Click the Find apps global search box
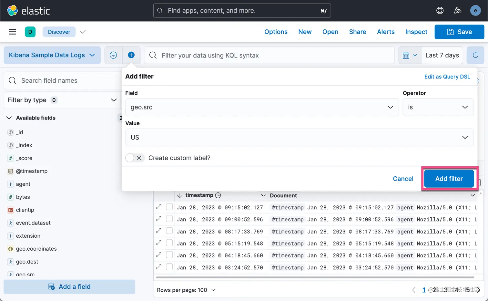This screenshot has width=488, height=301. [242, 11]
